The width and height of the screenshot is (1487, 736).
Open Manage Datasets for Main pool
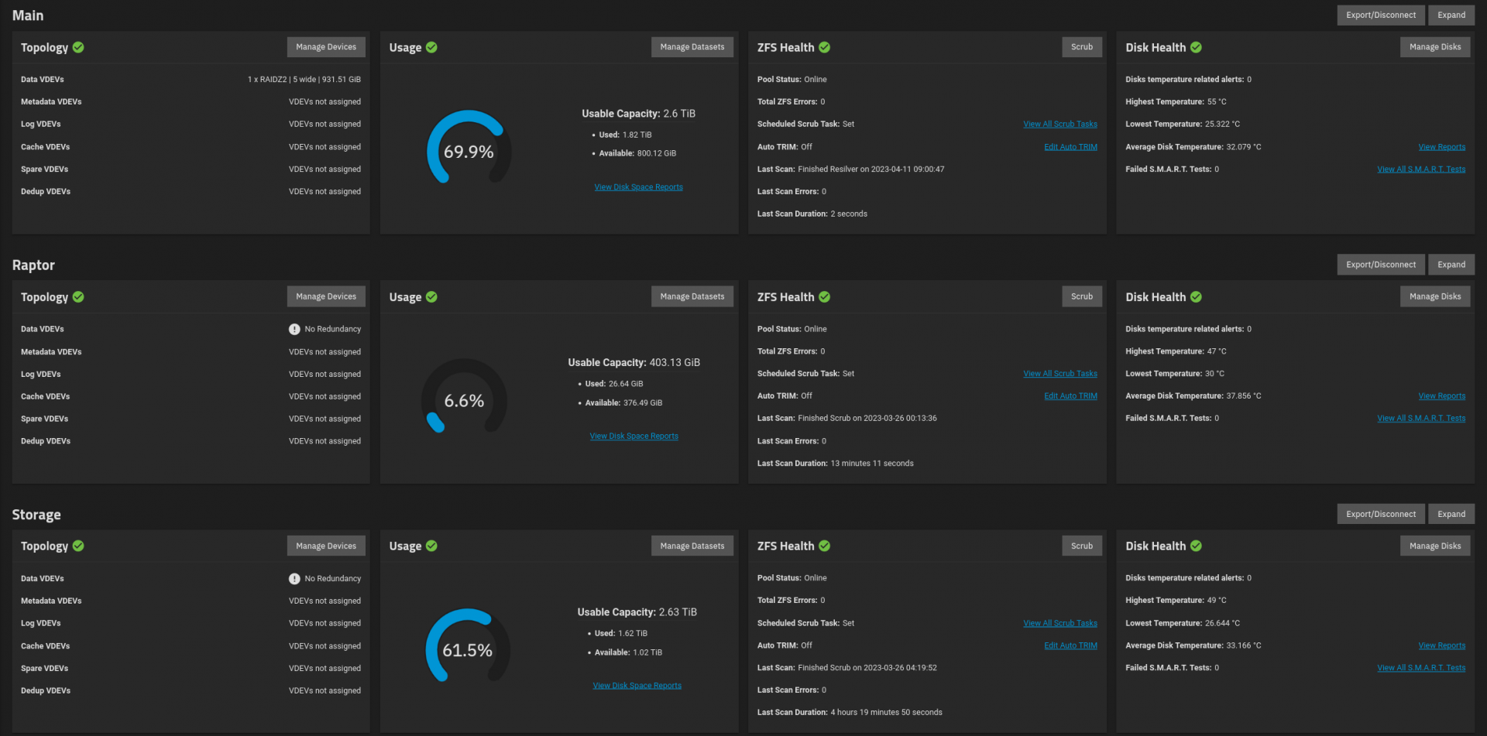[x=692, y=47]
